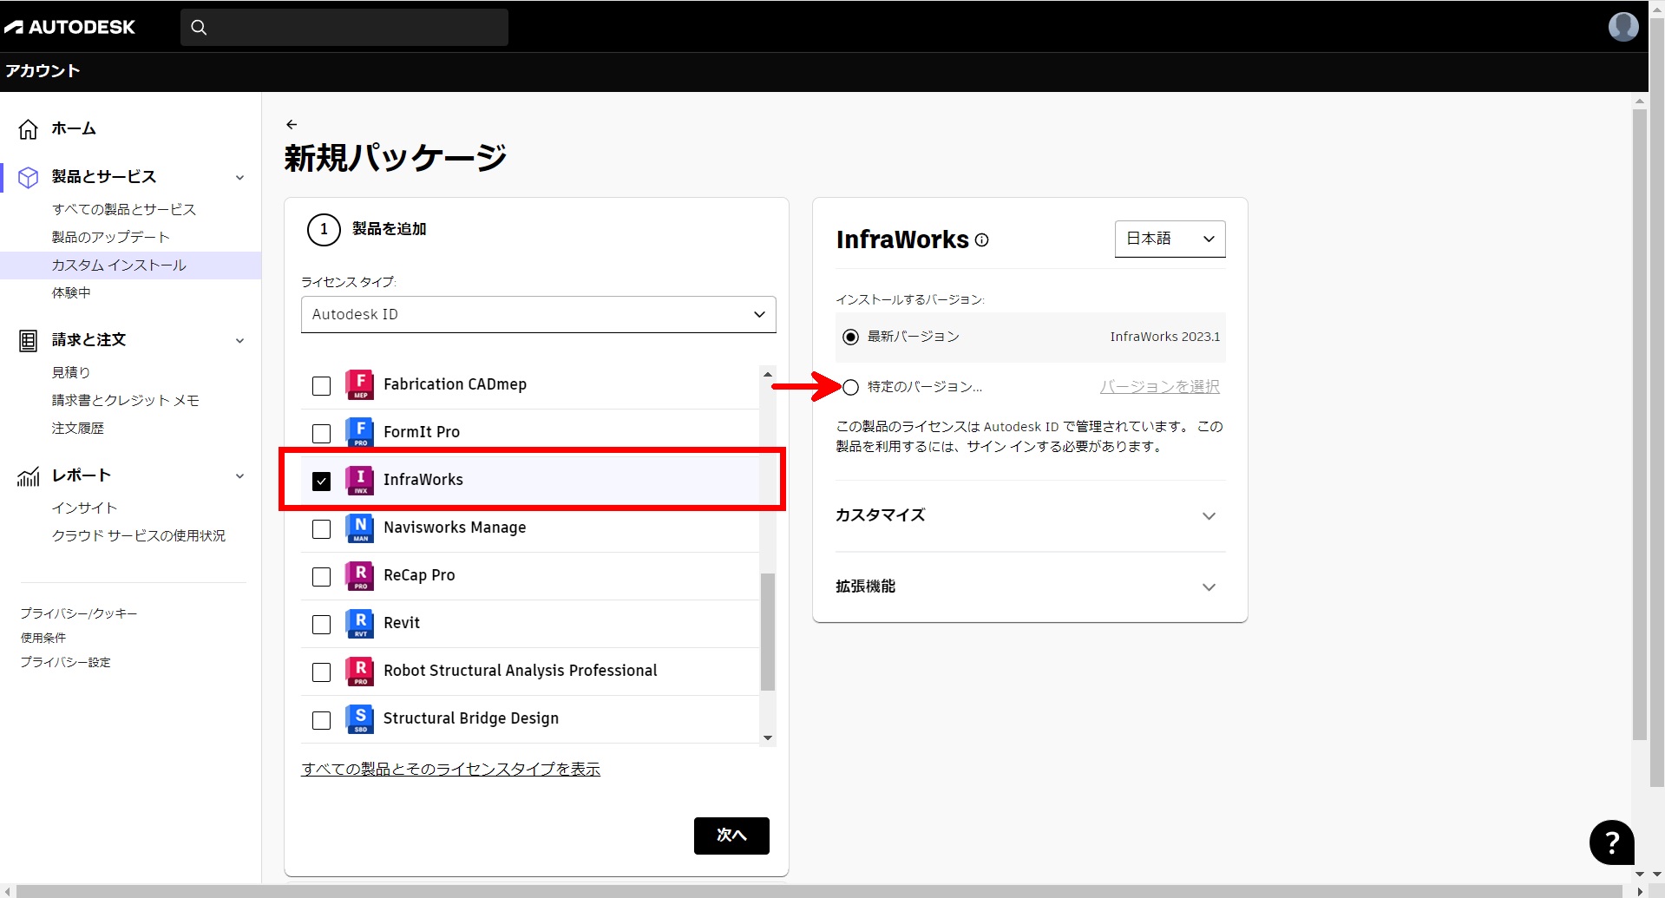This screenshot has height=898, width=1665.
Task: Click into the top search field
Action: 344,28
